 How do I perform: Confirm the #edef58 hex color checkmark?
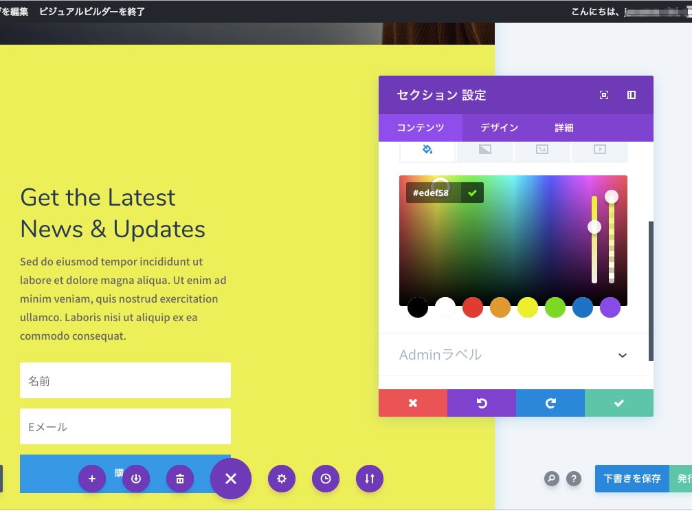(472, 193)
